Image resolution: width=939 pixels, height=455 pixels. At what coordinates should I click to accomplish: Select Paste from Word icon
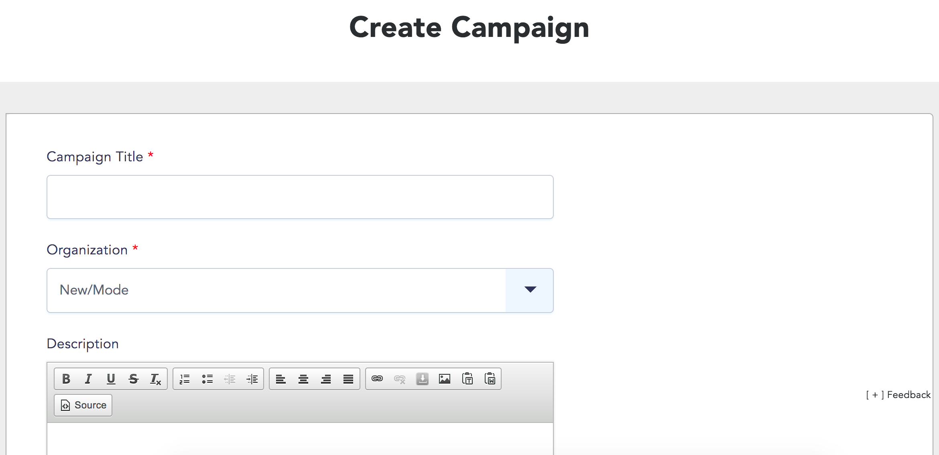coord(490,379)
